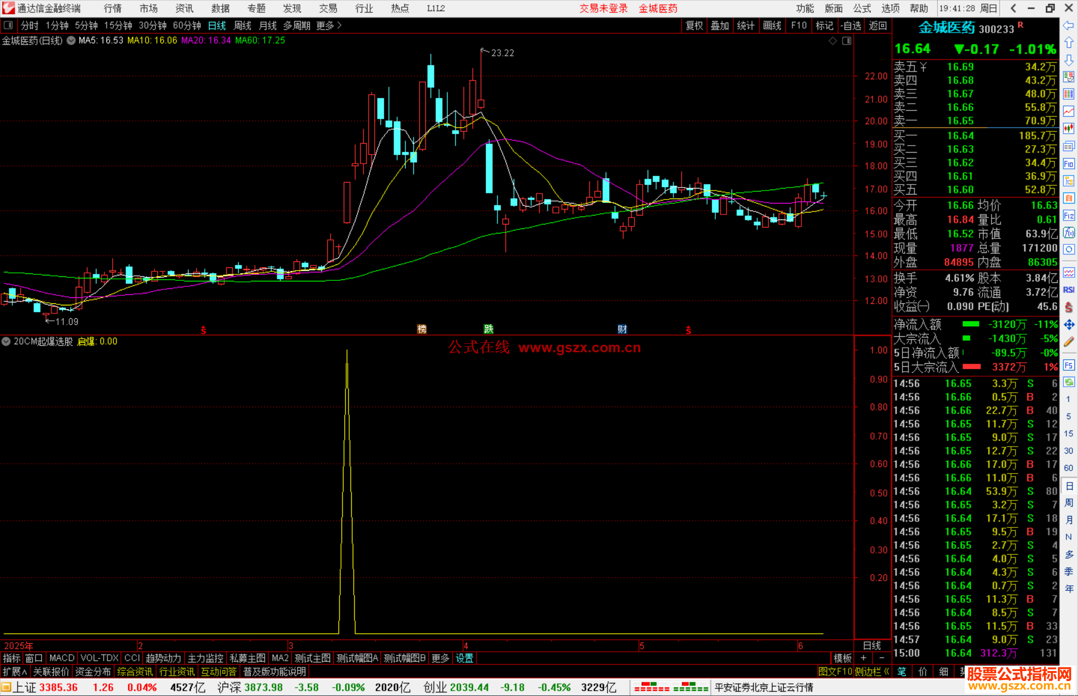
Task: Select 月线 monthly chart period
Action: [268, 25]
